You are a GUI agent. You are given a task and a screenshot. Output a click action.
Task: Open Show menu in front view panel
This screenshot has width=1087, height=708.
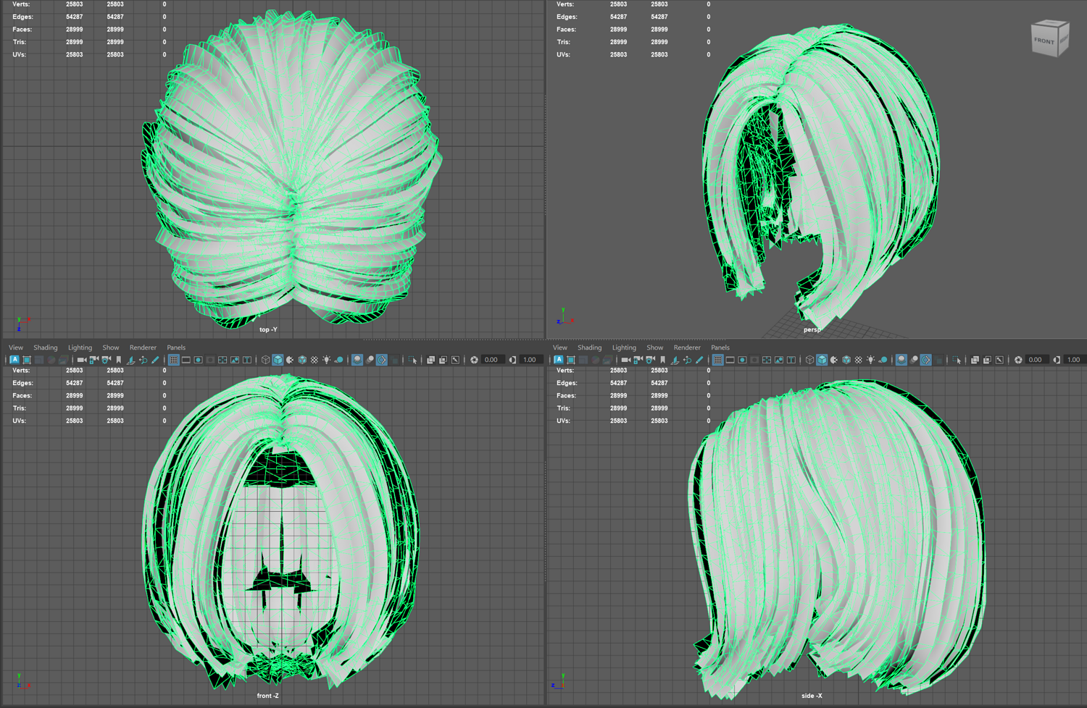(111, 347)
